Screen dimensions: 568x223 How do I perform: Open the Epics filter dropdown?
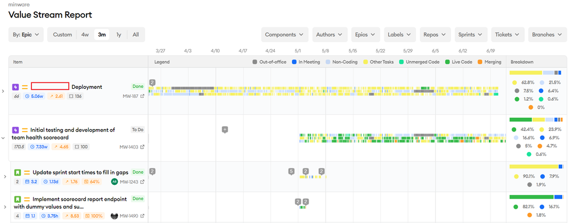[x=365, y=35]
